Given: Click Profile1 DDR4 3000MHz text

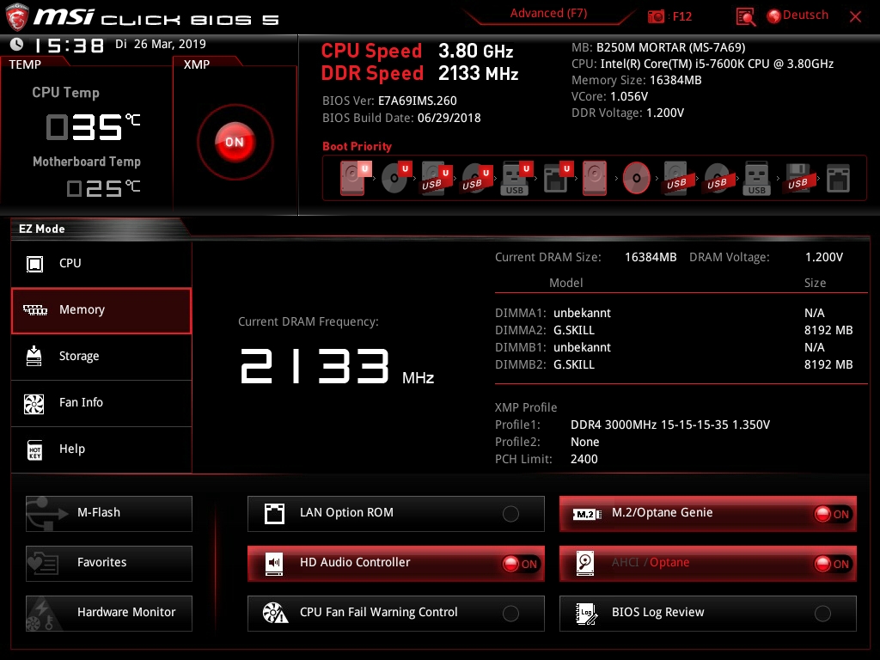Looking at the screenshot, I should point(670,425).
